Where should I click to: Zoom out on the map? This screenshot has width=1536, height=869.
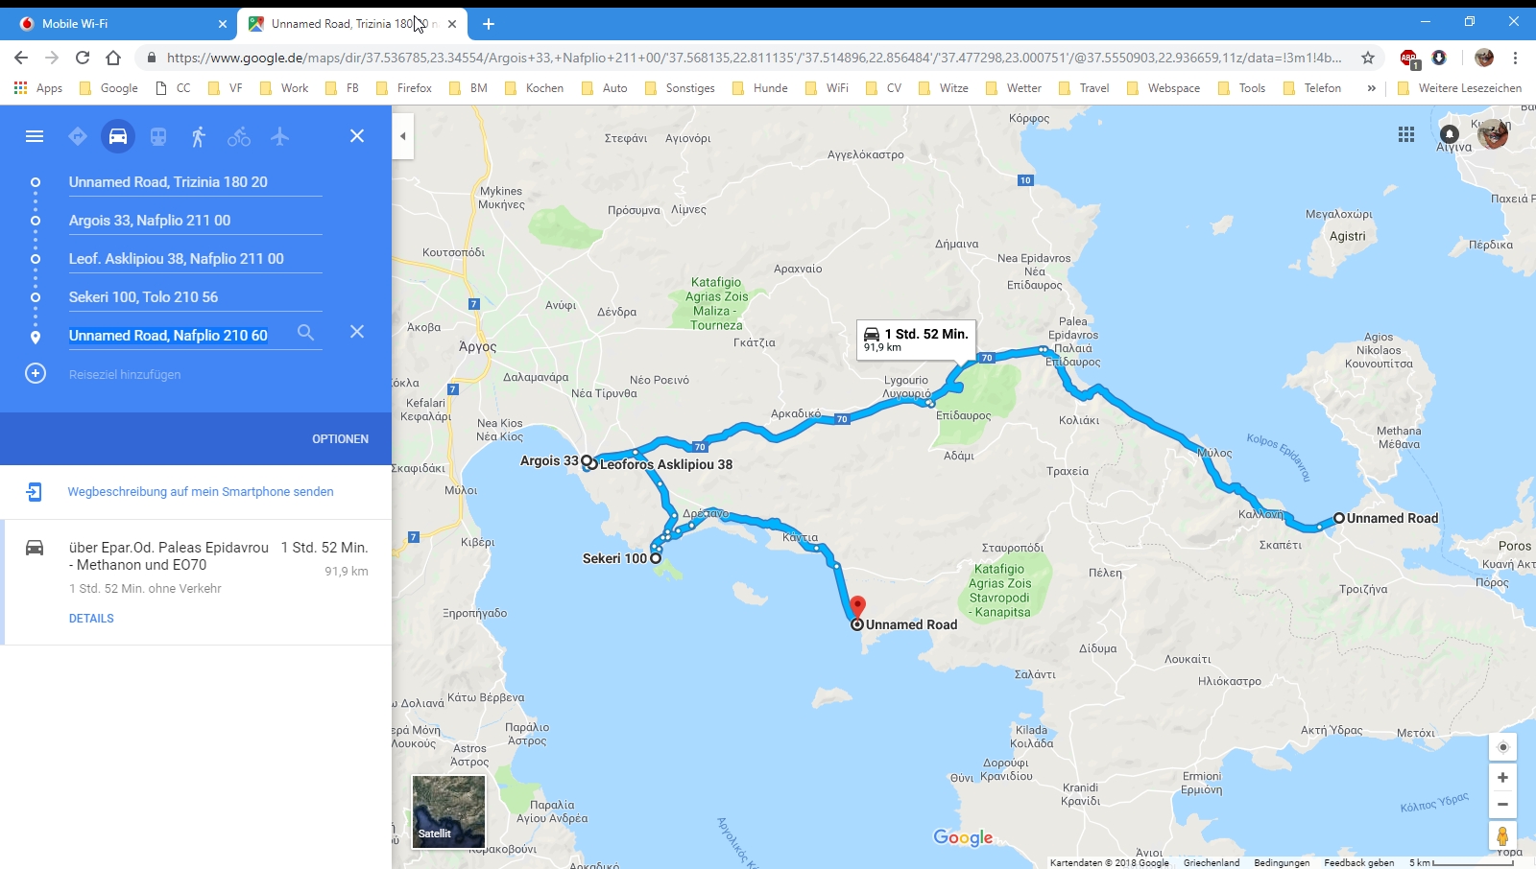[1503, 804]
